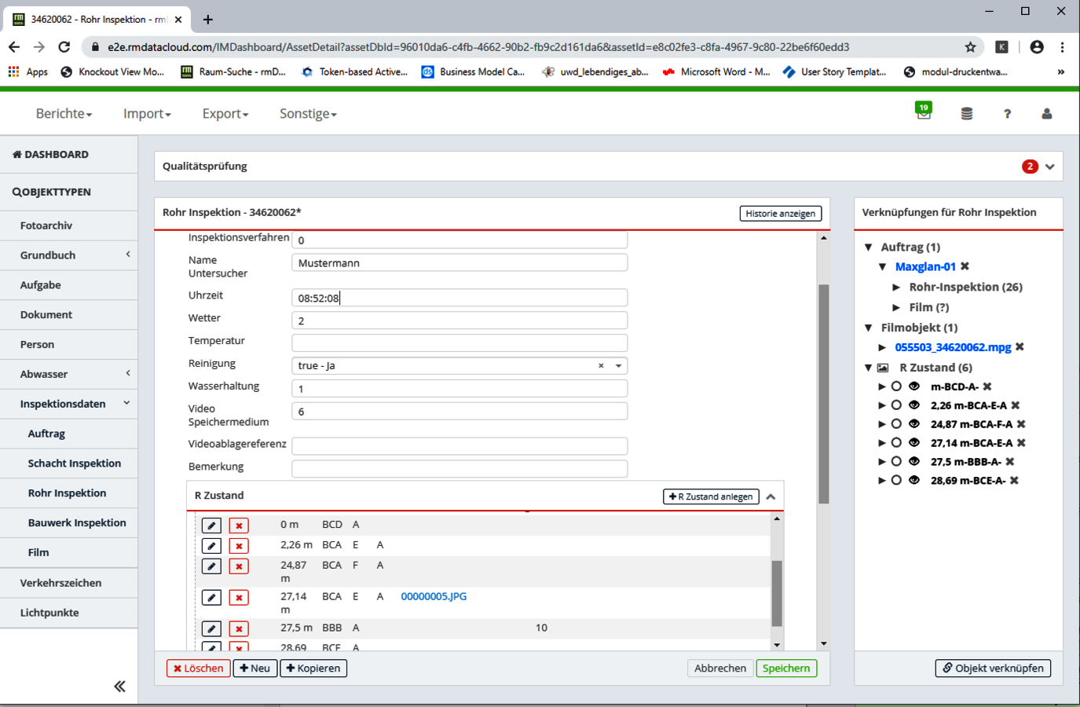The width and height of the screenshot is (1080, 707).
Task: Expand the Rohr-Inspektion (26) tree node
Action: [896, 288]
